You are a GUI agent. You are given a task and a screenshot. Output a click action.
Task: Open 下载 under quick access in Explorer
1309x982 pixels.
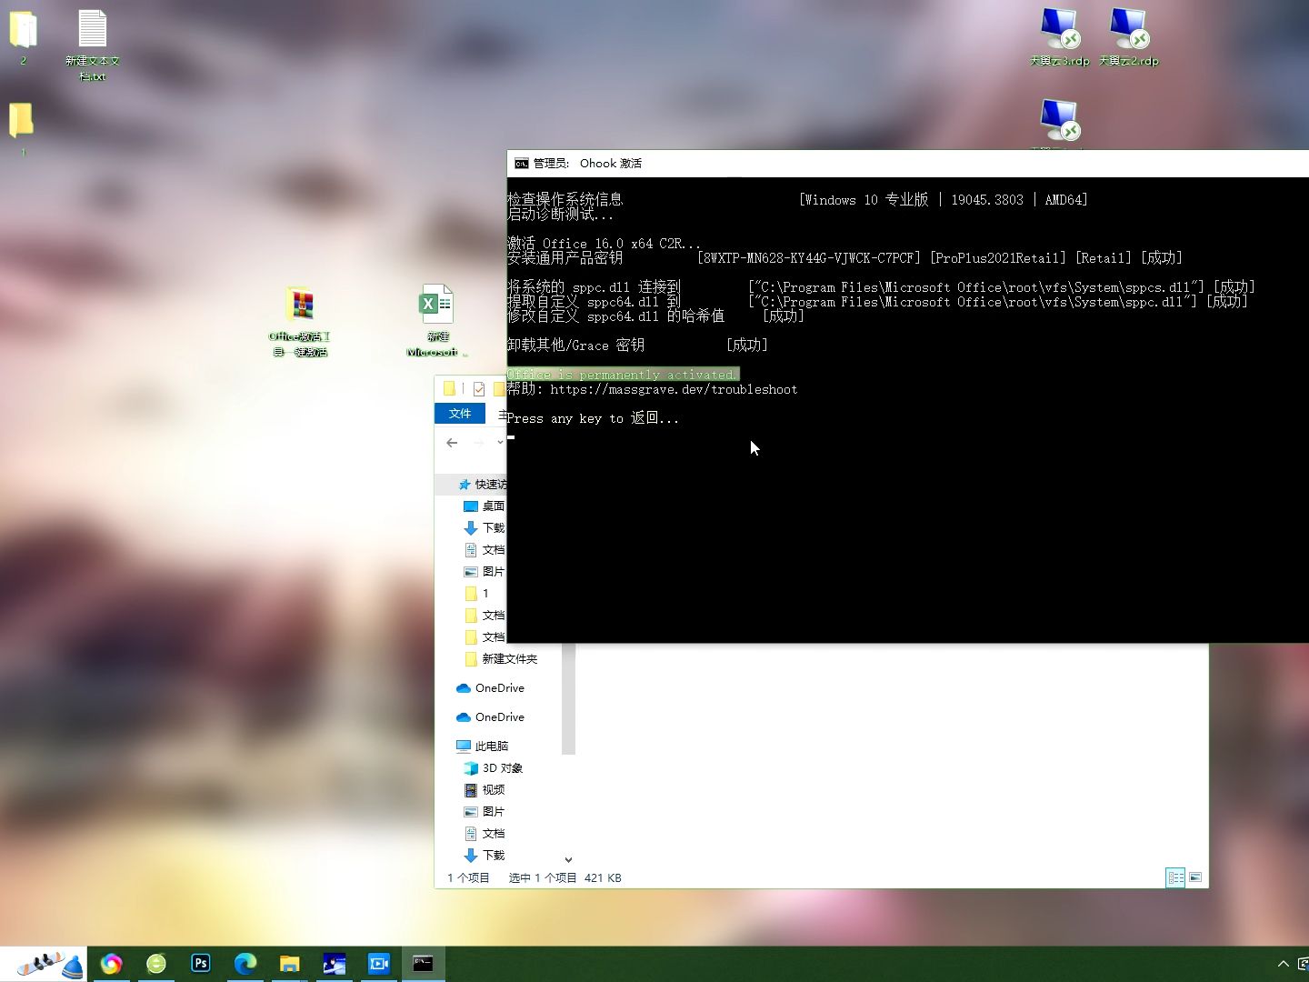coord(484,528)
